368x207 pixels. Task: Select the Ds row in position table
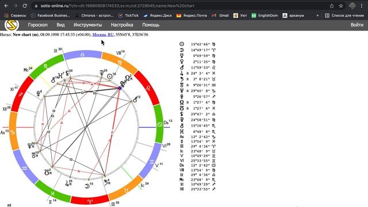(x=197, y=165)
